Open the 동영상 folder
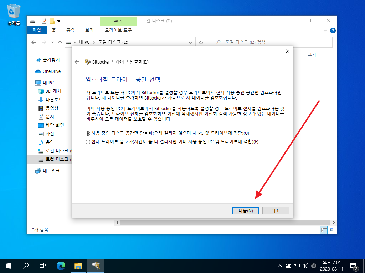 48,108
